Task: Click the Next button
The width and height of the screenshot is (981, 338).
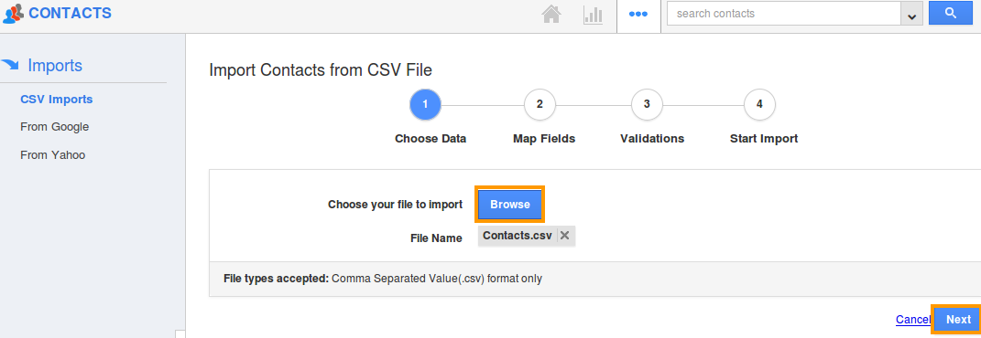Action: [x=958, y=320]
